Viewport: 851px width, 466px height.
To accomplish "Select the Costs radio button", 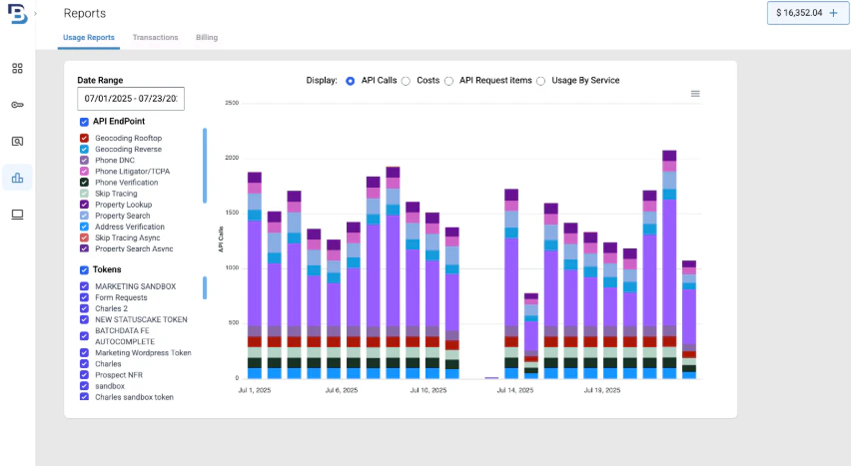I will [x=406, y=81].
